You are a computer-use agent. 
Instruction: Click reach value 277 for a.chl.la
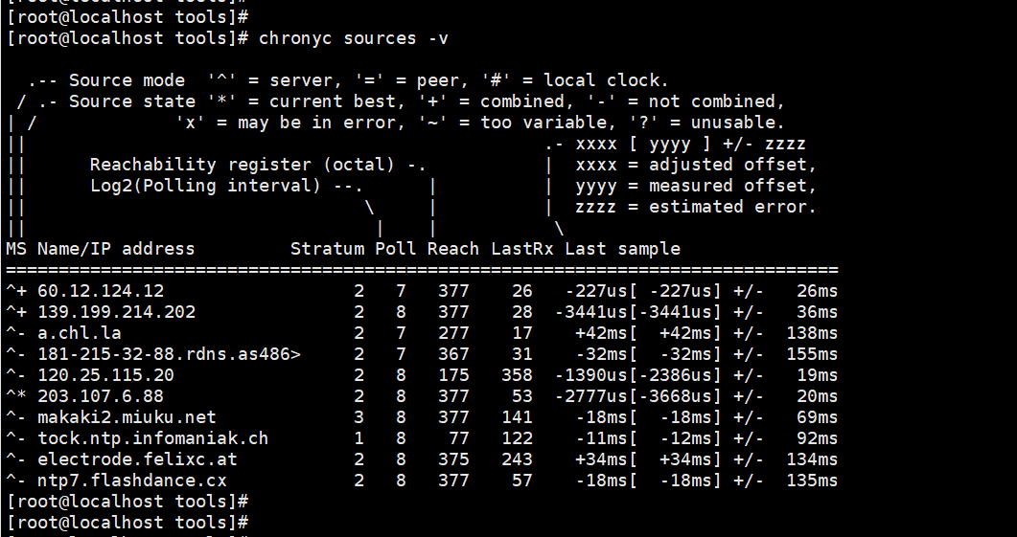click(453, 333)
